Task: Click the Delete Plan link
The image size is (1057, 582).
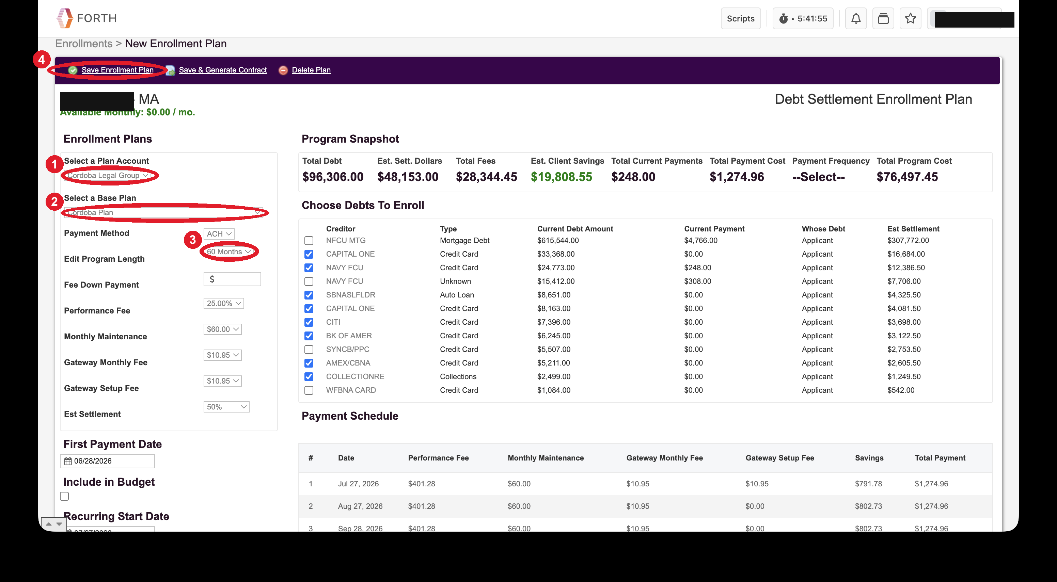Action: coord(312,70)
